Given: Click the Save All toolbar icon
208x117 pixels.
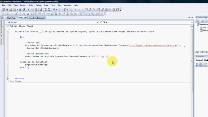Looking at the screenshot, I should point(24,9).
